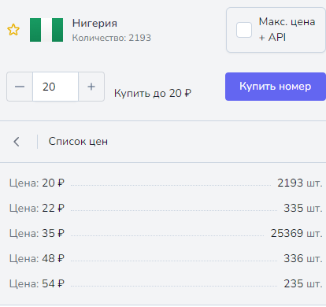The image size is (326, 307).
Task: Go back using the left chevron arrow
Action: click(17, 142)
